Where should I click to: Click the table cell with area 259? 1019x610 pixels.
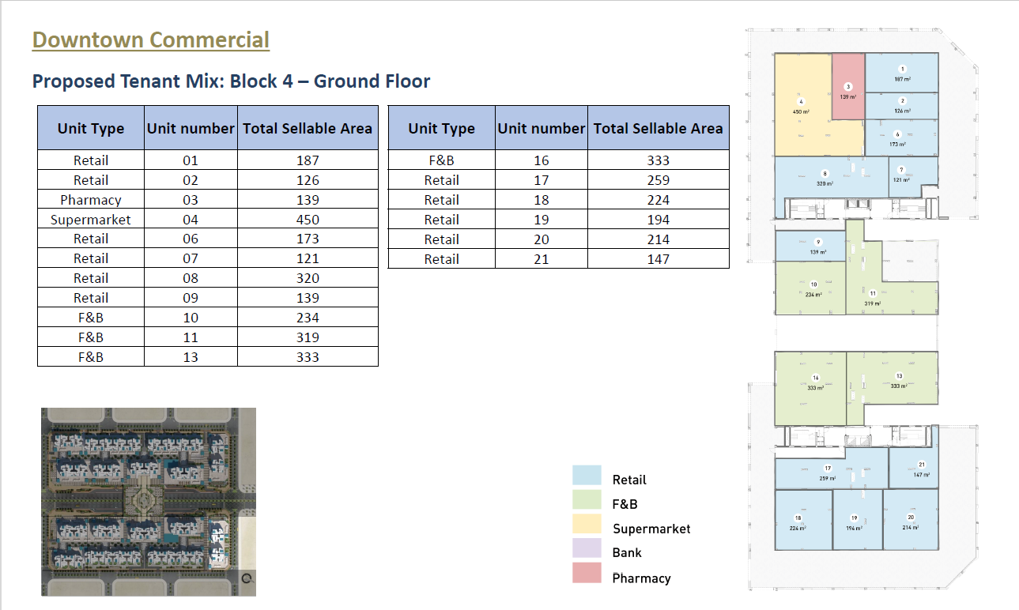tap(658, 180)
